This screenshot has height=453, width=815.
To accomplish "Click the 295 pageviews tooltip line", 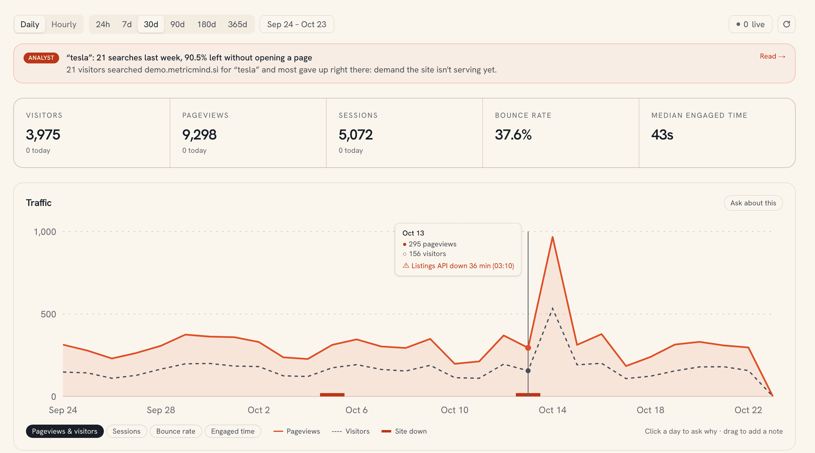I will pyautogui.click(x=429, y=244).
